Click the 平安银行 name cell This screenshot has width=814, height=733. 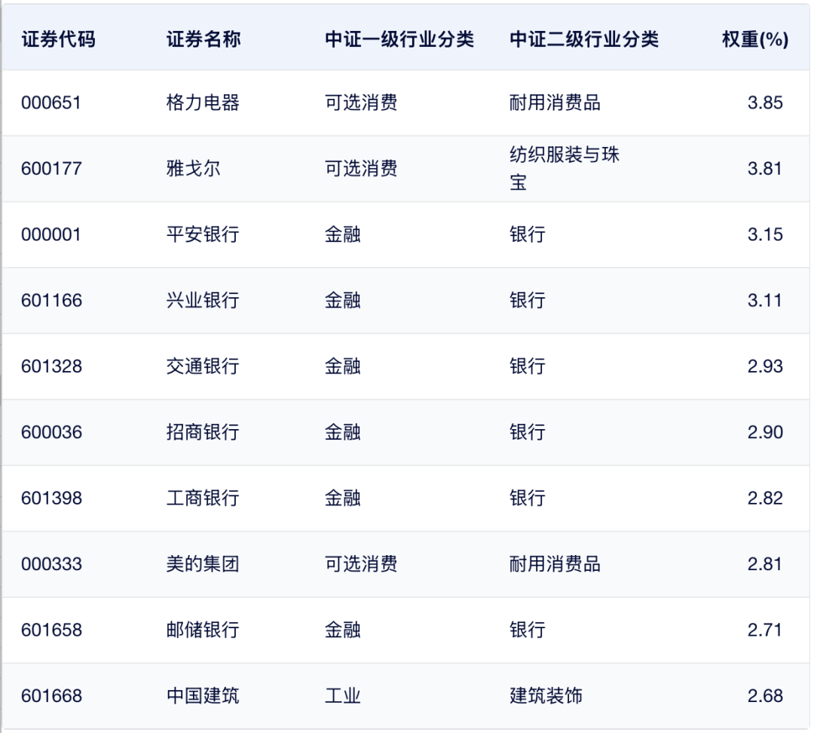(x=203, y=235)
